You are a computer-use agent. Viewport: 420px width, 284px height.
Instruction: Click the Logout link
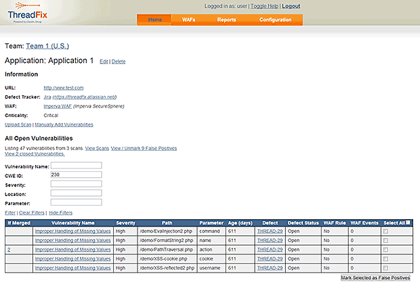pyautogui.click(x=291, y=6)
